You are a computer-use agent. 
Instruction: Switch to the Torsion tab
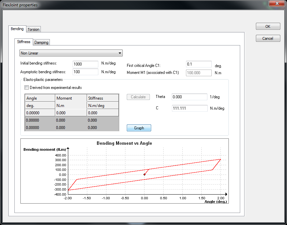click(x=33, y=29)
